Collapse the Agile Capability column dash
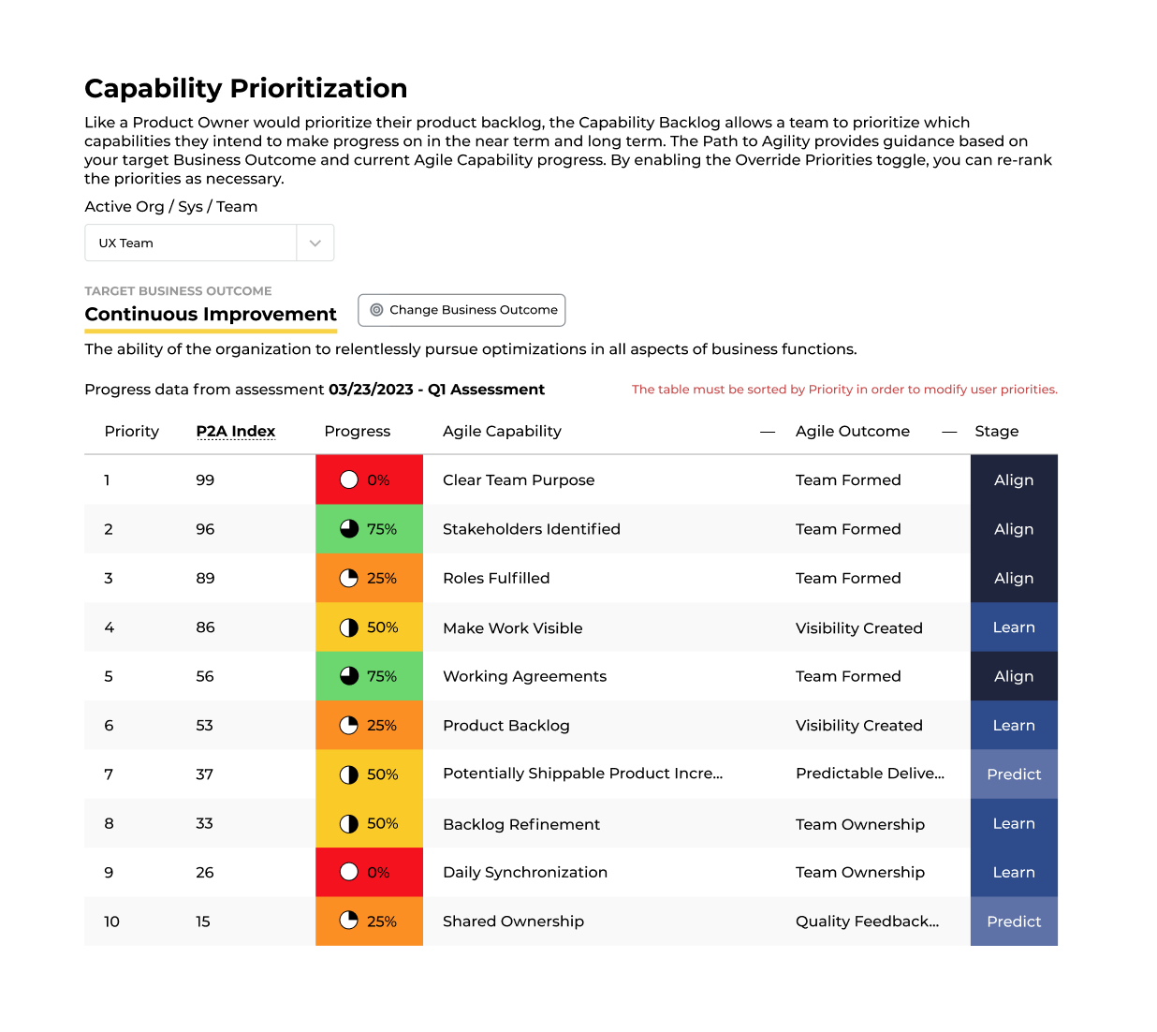1157x1032 pixels. click(x=768, y=432)
